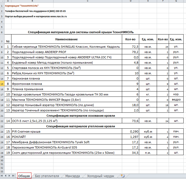
Task: Click previous sheet navigation arrow
Action: click(x=6, y=176)
